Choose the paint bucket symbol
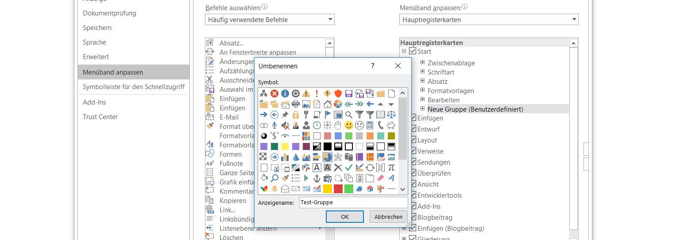This screenshot has width=676, height=240. click(x=264, y=178)
